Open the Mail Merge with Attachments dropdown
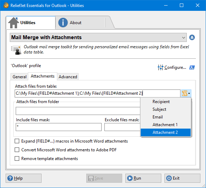The width and height of the screenshot is (206, 188). coord(98,37)
